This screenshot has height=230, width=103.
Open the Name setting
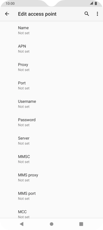[51, 30]
